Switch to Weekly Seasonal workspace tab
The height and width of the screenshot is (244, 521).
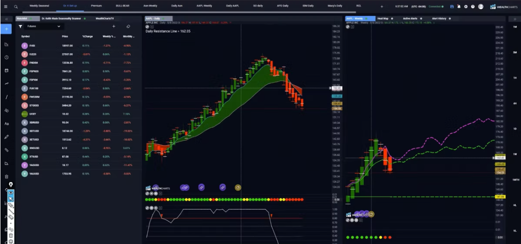click(x=39, y=6)
